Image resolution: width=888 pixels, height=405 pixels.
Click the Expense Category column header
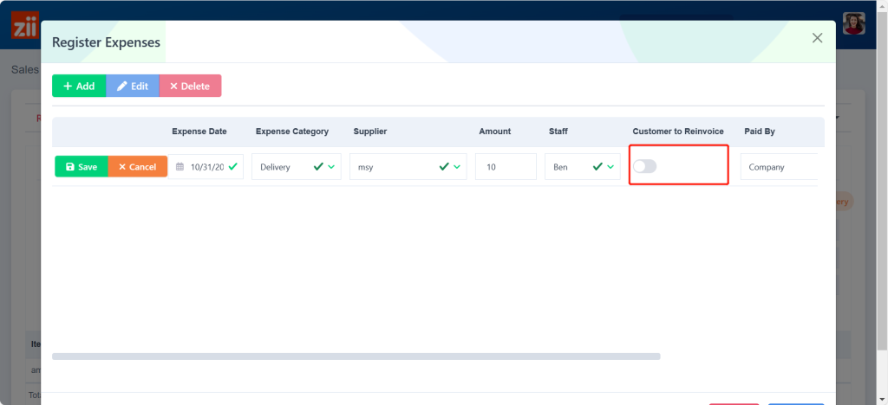pos(291,132)
